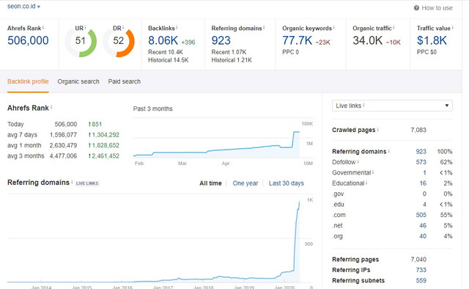Click the Live links dropdown arrow
This screenshot has height=289, width=469.
point(446,106)
